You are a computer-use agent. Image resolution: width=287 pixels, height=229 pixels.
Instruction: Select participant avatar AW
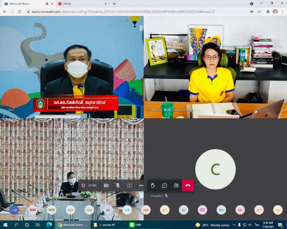(x=33, y=210)
